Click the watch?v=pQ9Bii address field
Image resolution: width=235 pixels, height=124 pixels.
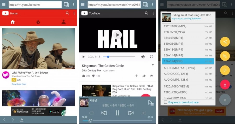114,5
